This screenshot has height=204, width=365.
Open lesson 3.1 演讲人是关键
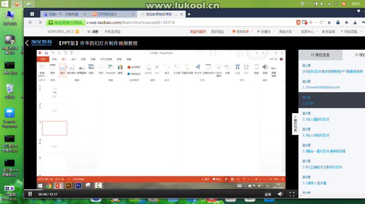[314, 183]
